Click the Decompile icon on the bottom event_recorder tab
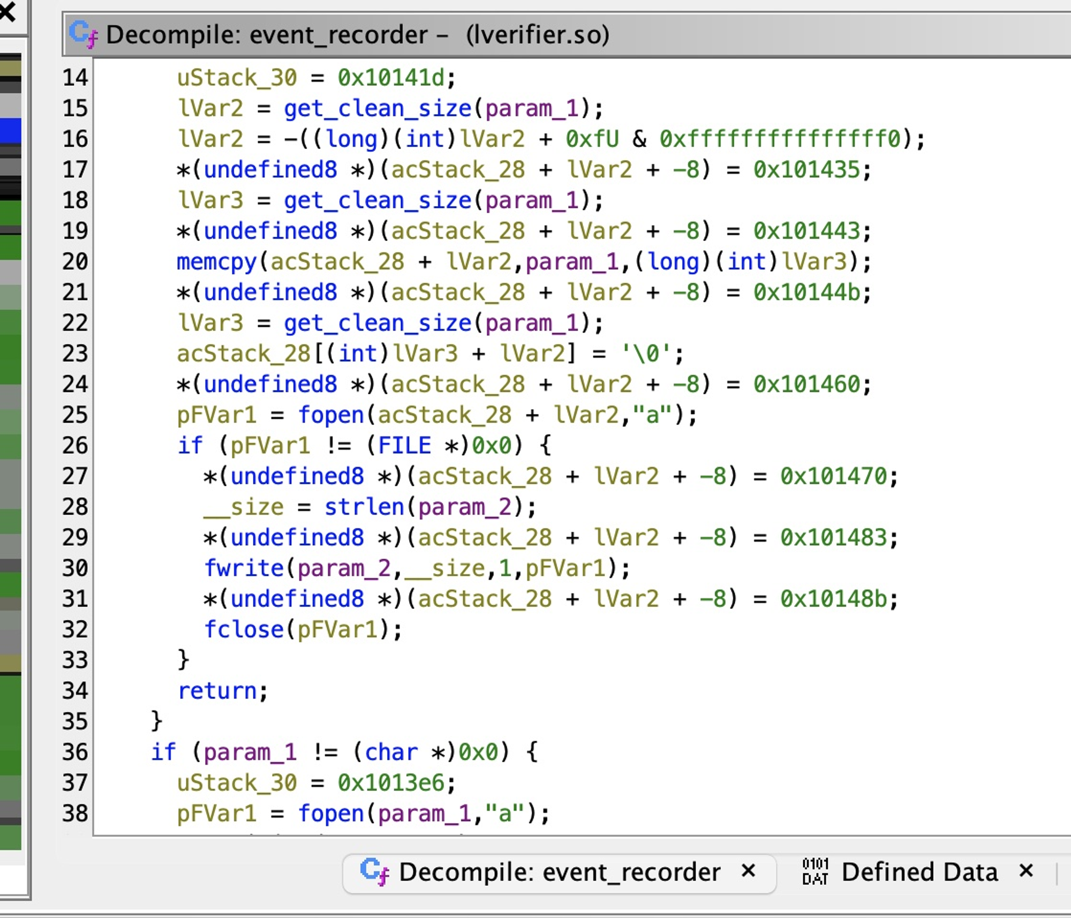The width and height of the screenshot is (1071, 918). 375,872
